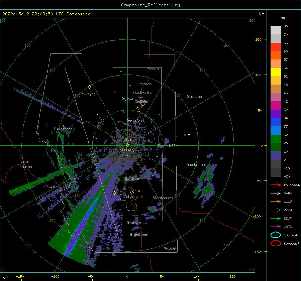Click the Lacombe city label
301x281 pixels.
(x=144, y=84)
